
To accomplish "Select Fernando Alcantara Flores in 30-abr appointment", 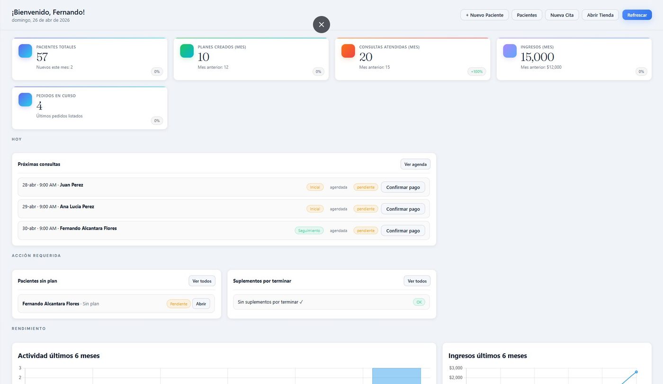I will [x=89, y=228].
